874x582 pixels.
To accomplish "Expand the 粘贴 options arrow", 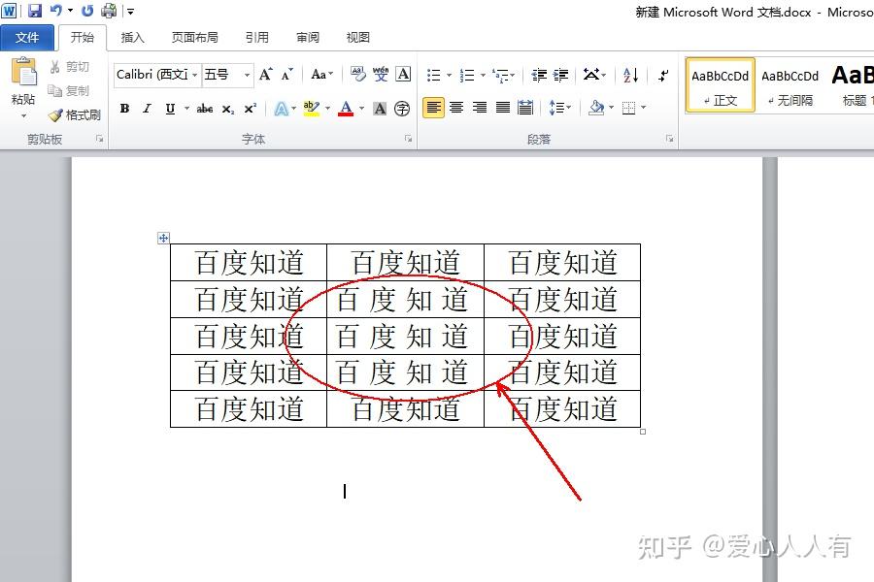I will pos(23,115).
